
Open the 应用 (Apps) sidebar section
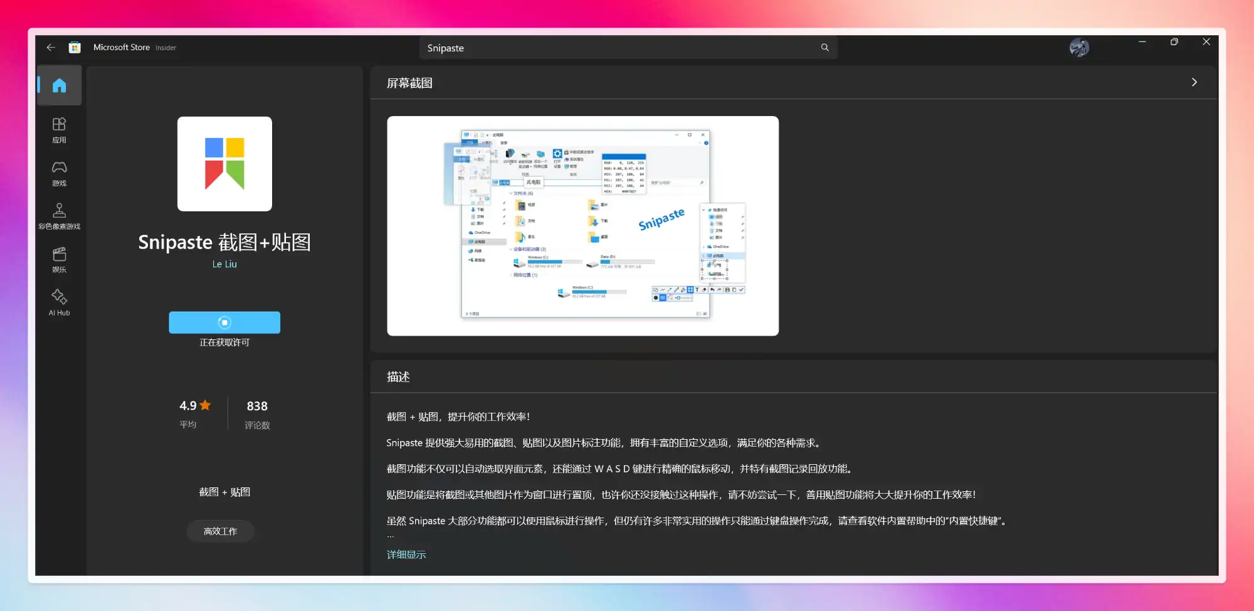pos(60,130)
